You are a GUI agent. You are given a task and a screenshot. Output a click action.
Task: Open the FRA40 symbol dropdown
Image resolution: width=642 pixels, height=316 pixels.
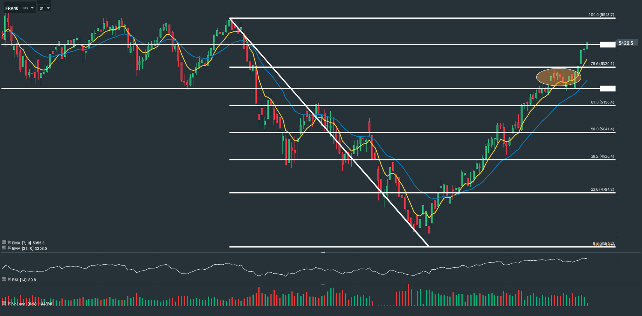click(x=32, y=8)
